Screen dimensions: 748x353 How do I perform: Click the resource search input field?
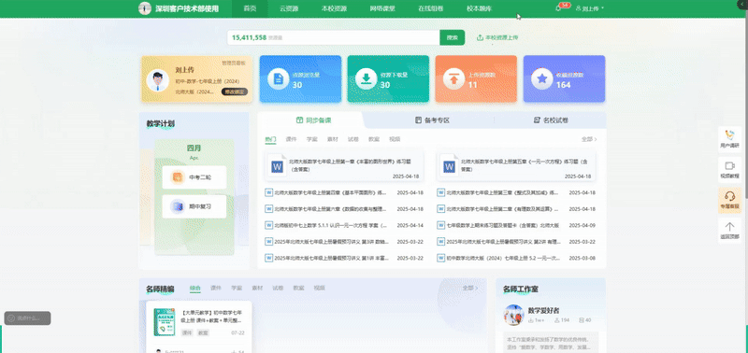point(333,37)
